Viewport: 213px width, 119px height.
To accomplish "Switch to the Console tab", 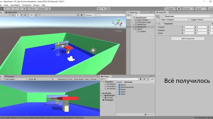I will [9, 76].
